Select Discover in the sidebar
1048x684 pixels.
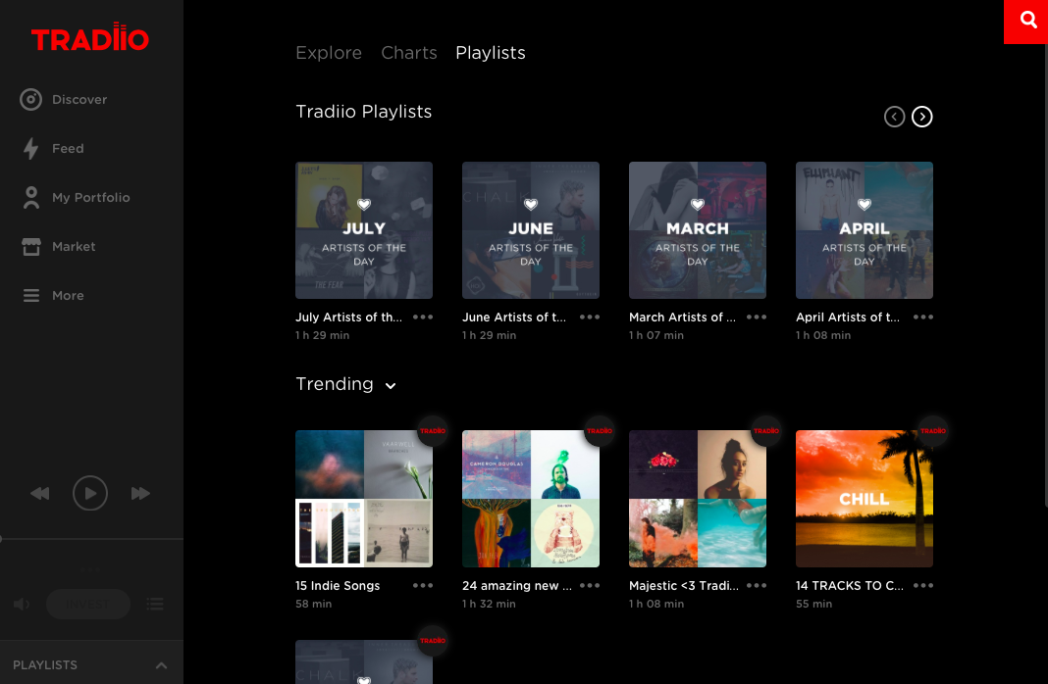coord(79,99)
